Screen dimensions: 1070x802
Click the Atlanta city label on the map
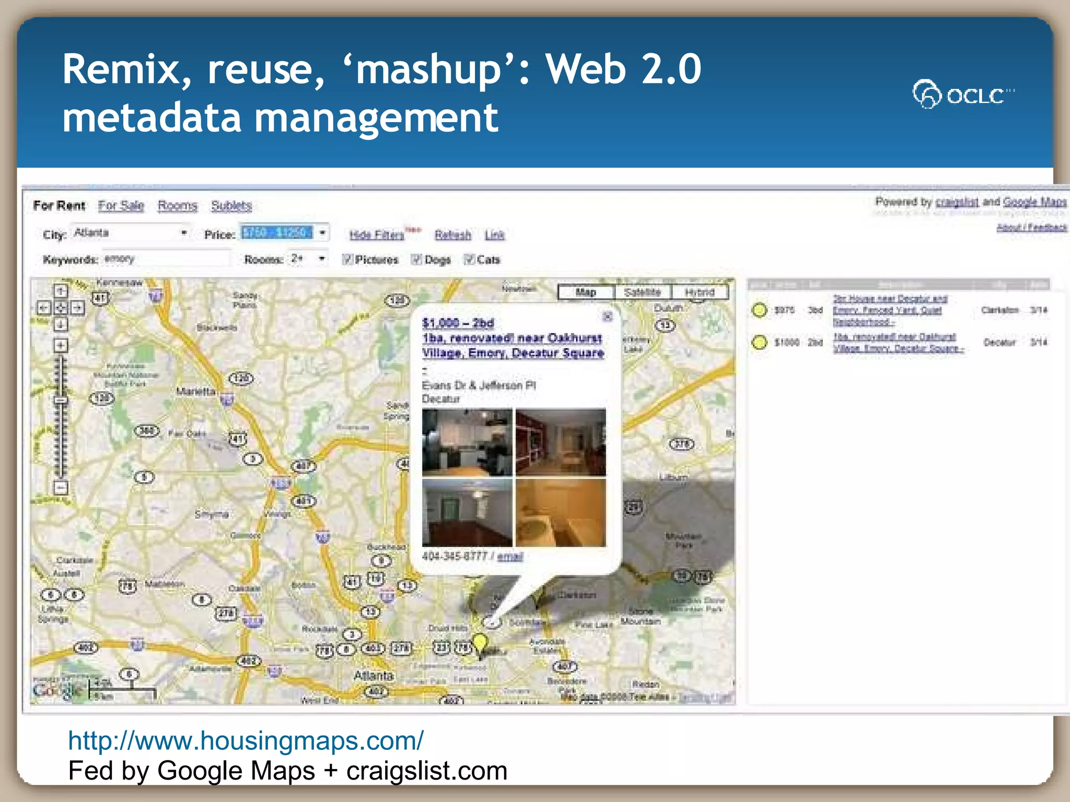373,676
